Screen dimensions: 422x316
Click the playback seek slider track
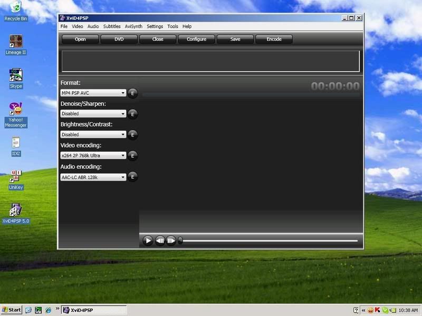(269, 241)
